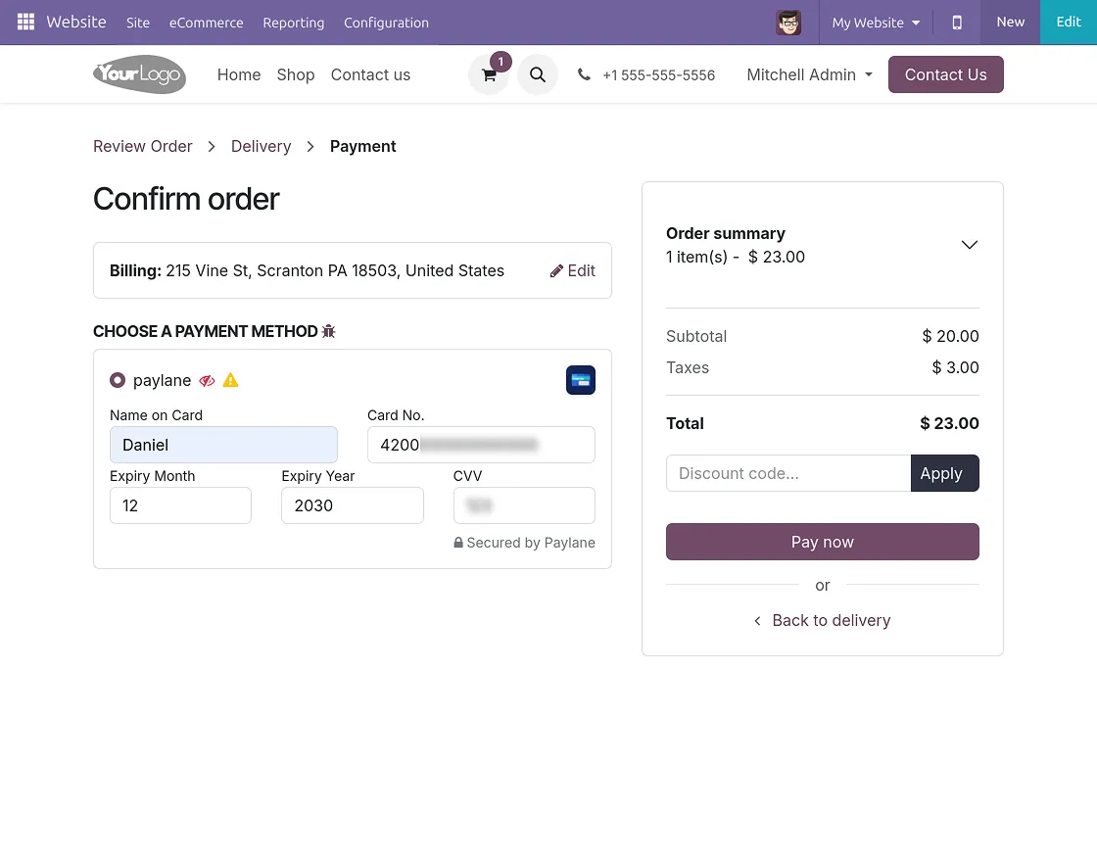Collapse the Order summary section

[x=969, y=245]
